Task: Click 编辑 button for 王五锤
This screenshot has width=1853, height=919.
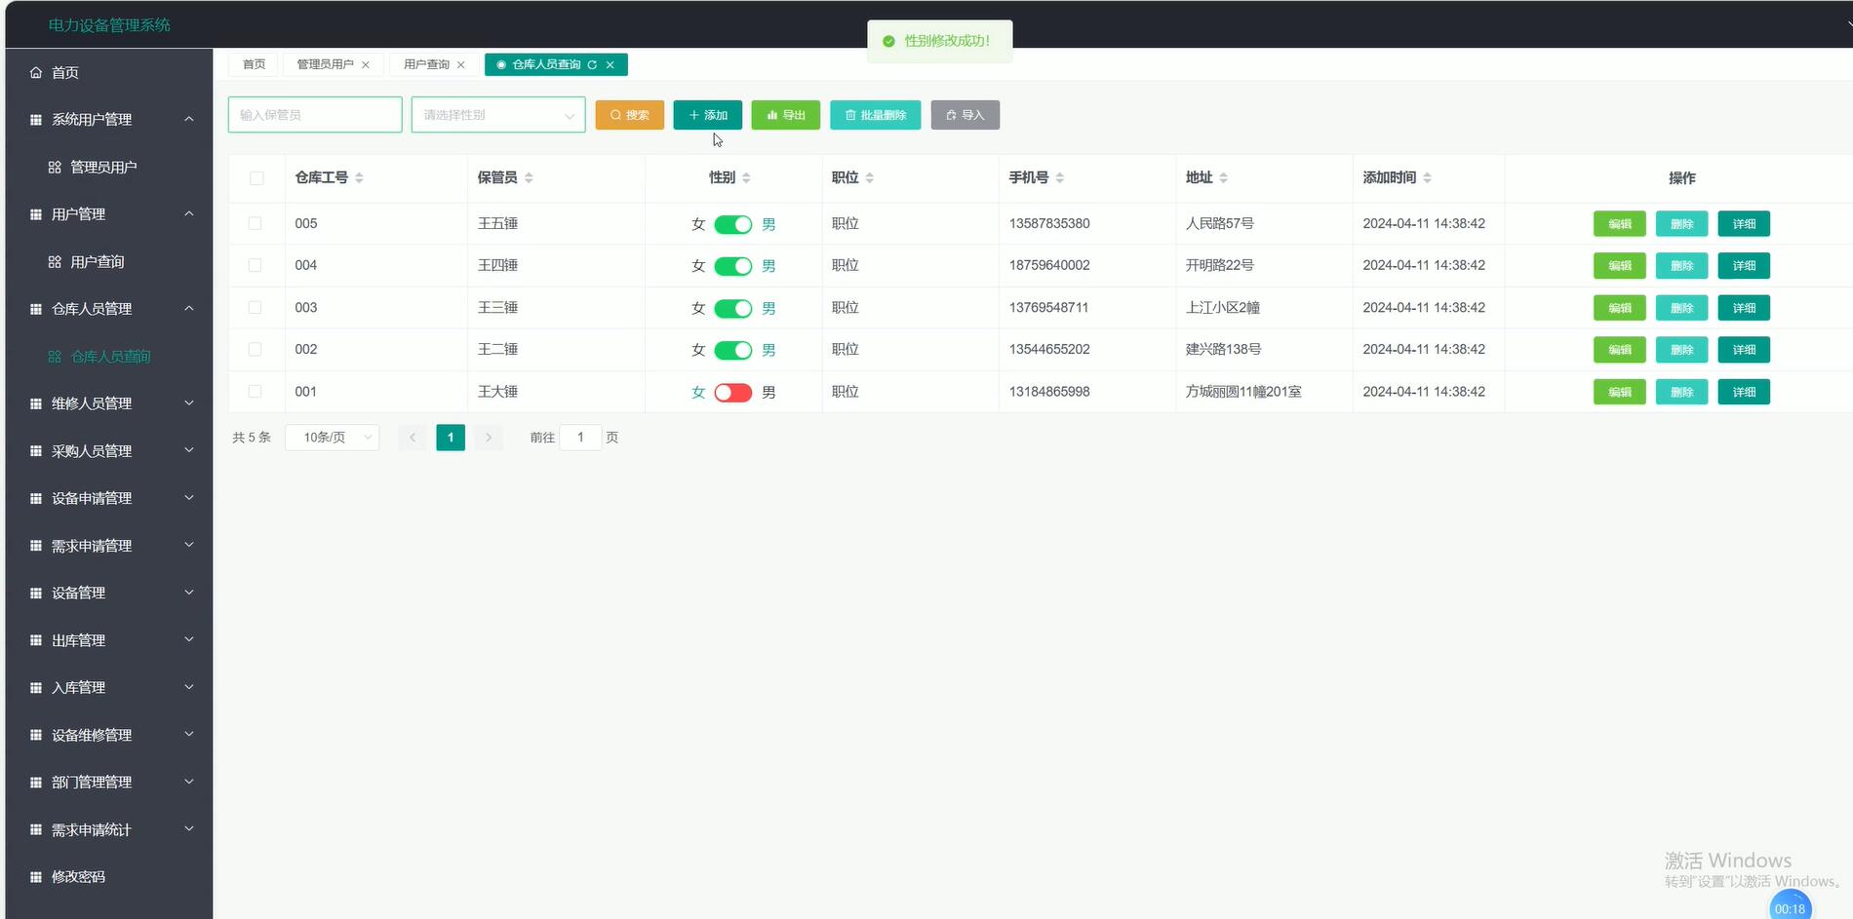Action: click(x=1619, y=223)
